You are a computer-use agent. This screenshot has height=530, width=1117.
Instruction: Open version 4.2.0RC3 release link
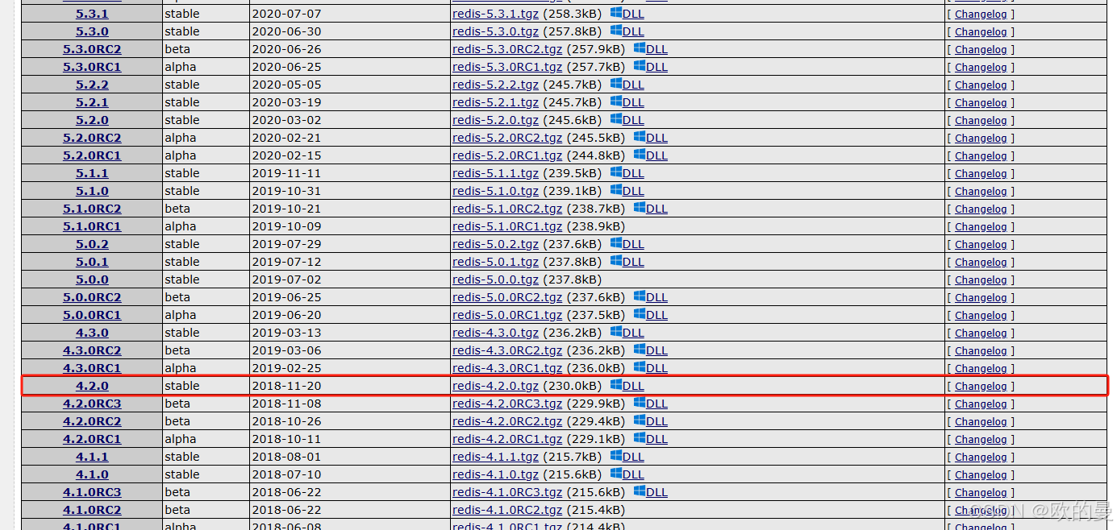pyautogui.click(x=92, y=404)
